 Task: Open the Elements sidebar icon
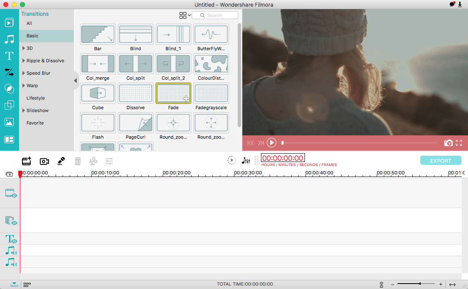tap(9, 122)
